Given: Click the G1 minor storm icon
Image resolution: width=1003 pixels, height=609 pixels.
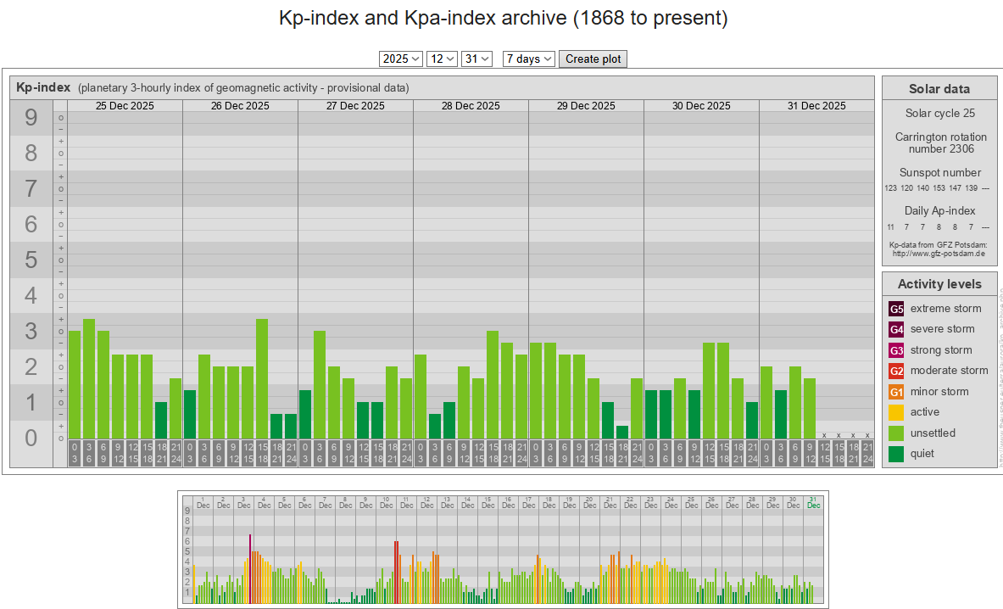Looking at the screenshot, I should (x=896, y=392).
